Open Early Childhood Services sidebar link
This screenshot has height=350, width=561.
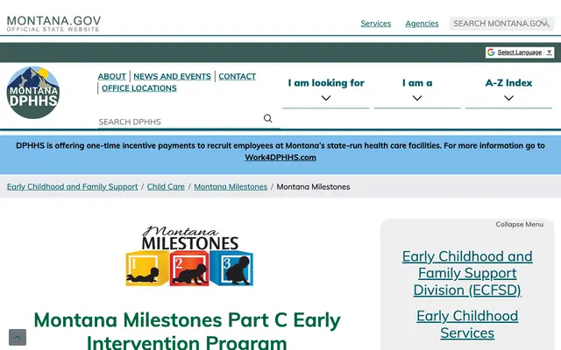click(x=467, y=325)
